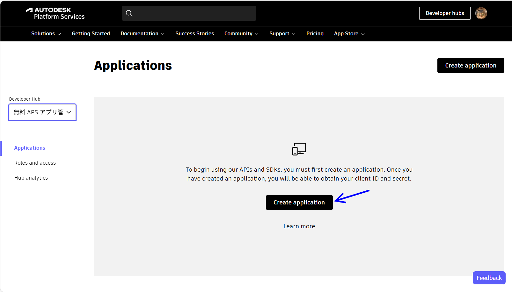Screen dimensions: 512x292
Task: Click the Autodesk Platform Services logo
Action: coord(55,13)
